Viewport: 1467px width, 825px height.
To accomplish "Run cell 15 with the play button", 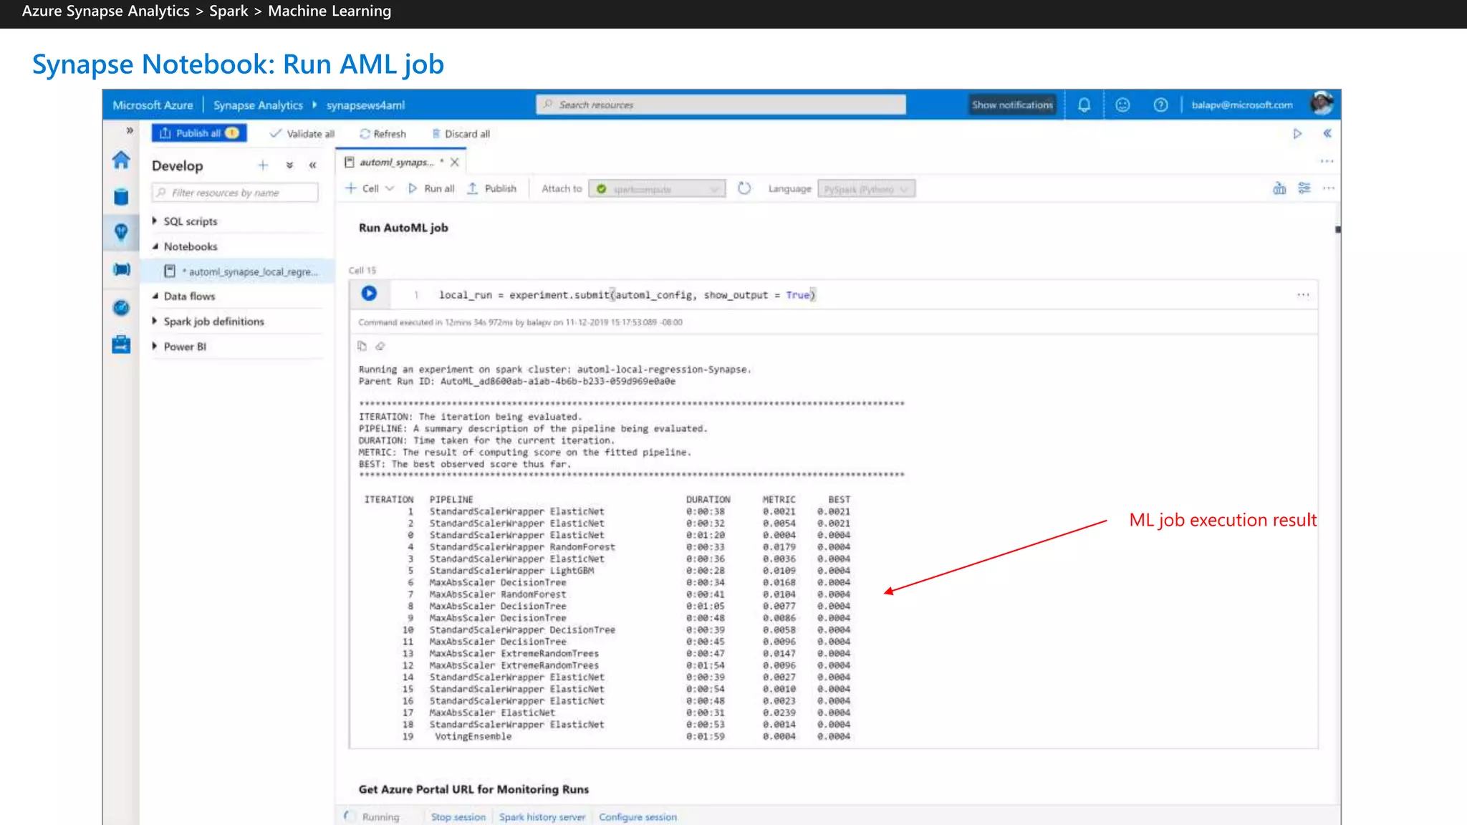I will coord(369,293).
